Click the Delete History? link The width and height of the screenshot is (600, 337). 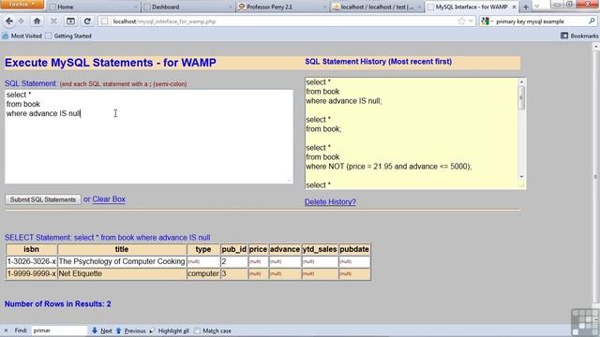[330, 202]
